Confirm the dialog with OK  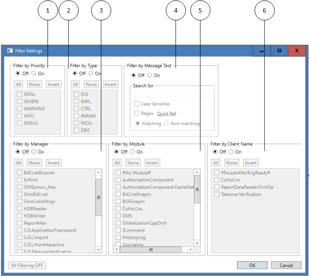pyautogui.click(x=252, y=265)
